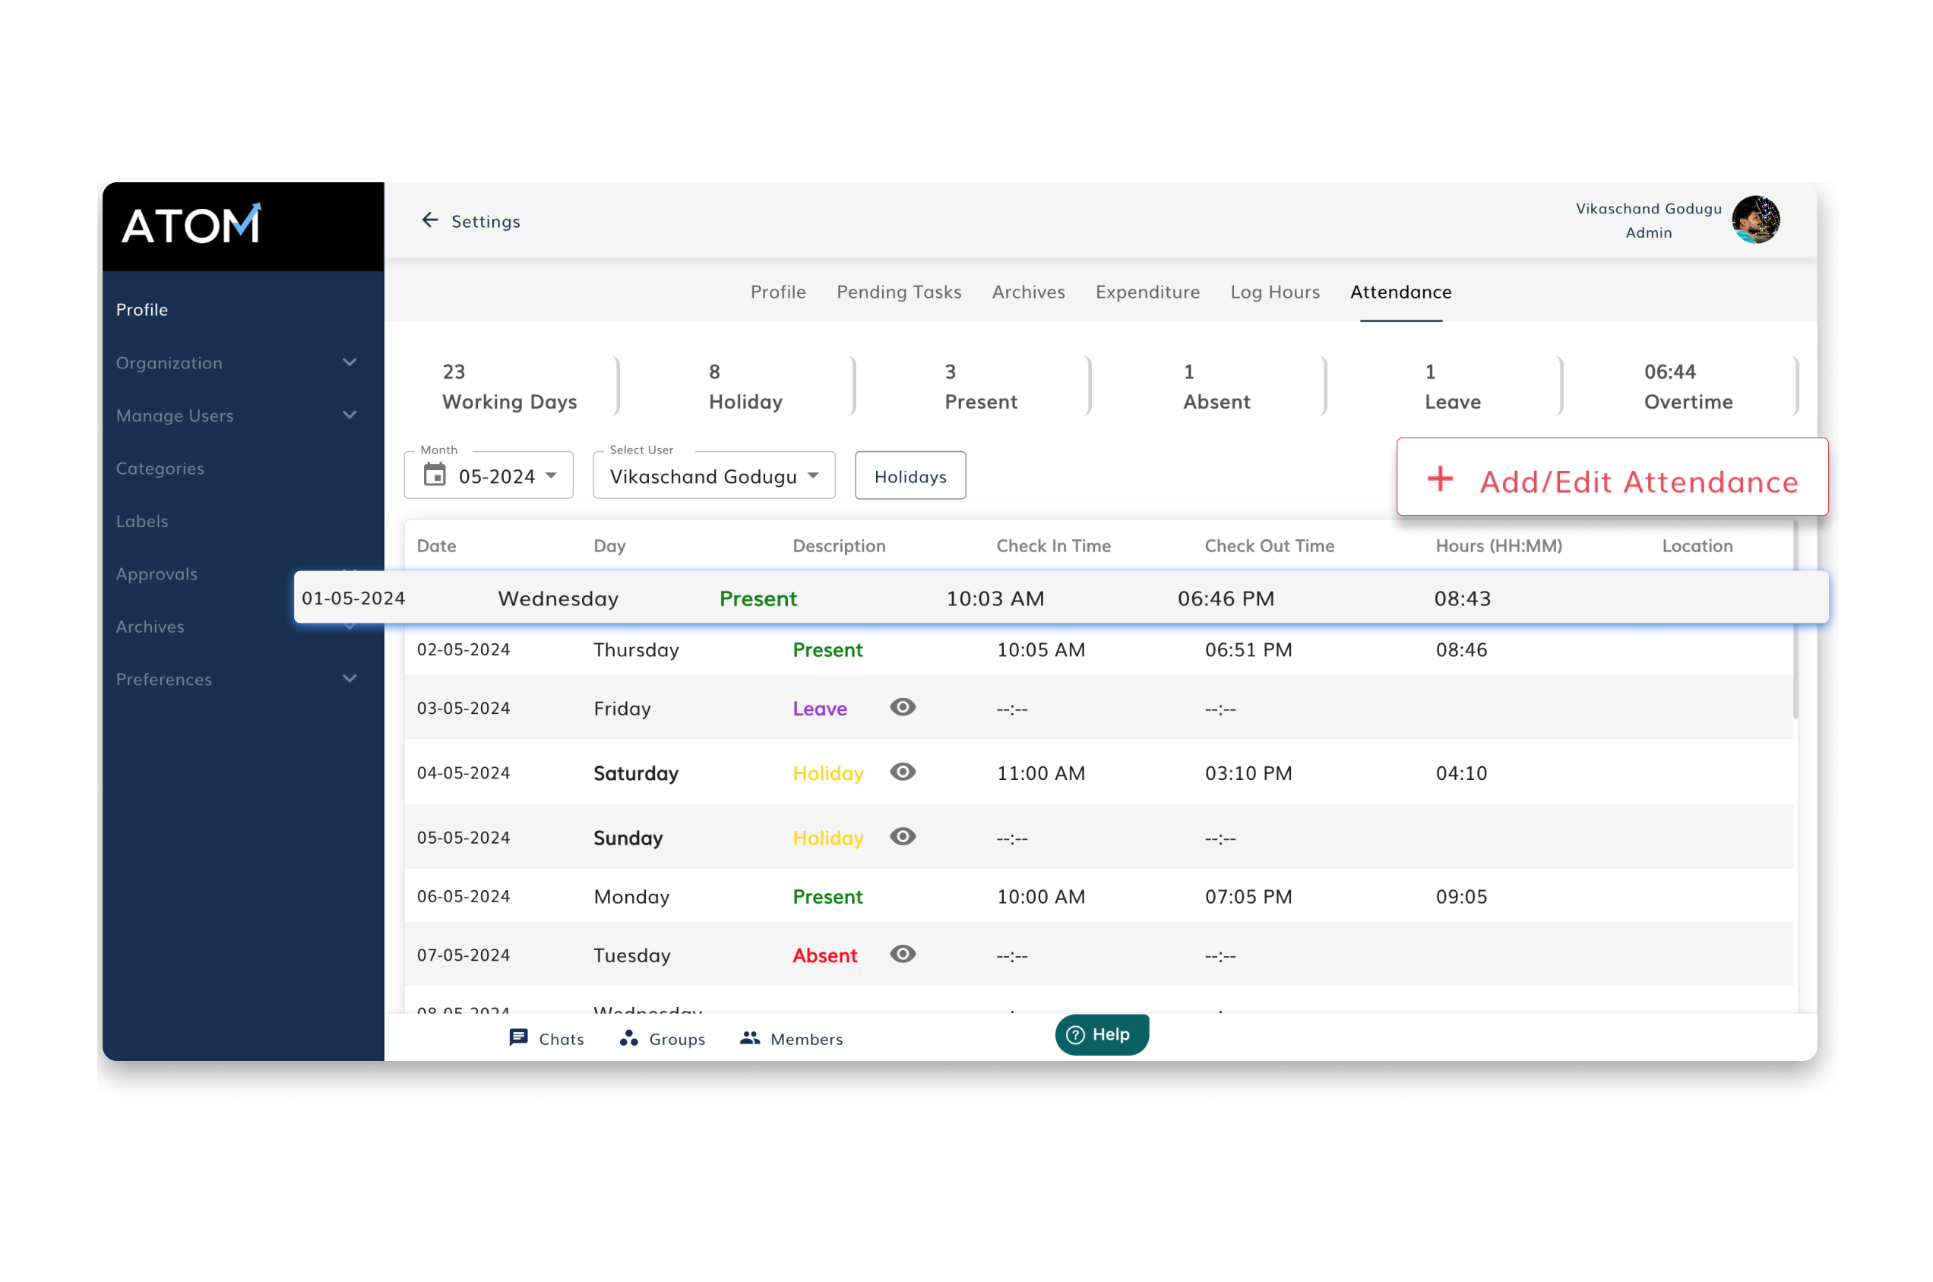Click the 09:05 hours value on Monday
Screen dimensions: 1933x1282
tap(1461, 896)
